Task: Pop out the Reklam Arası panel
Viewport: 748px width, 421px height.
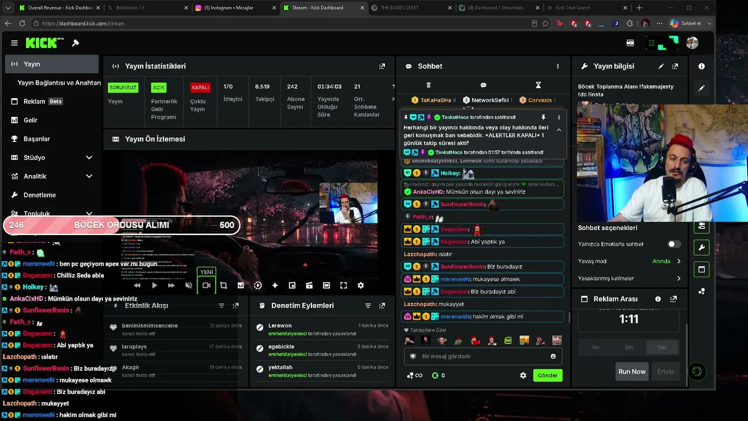Action: [x=673, y=299]
